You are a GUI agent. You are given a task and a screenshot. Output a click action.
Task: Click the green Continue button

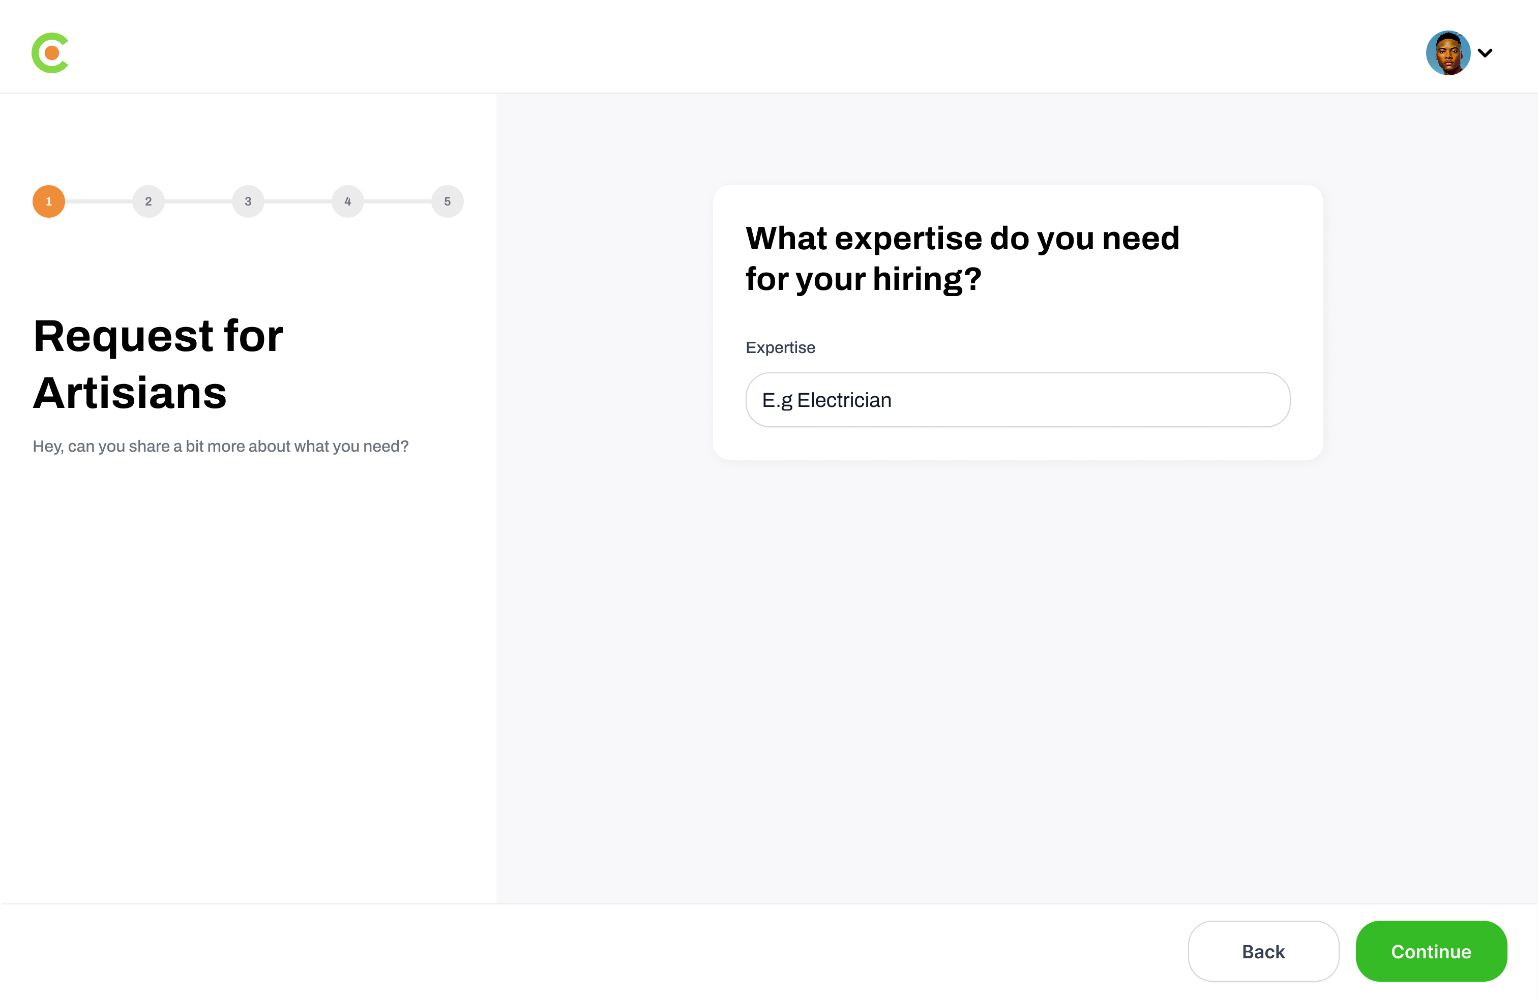coord(1431,951)
